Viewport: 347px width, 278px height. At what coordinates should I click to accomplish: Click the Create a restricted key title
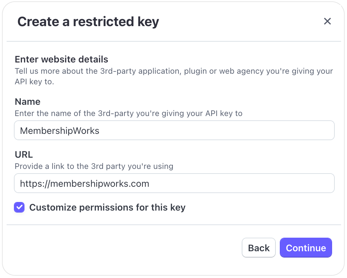coord(88,22)
